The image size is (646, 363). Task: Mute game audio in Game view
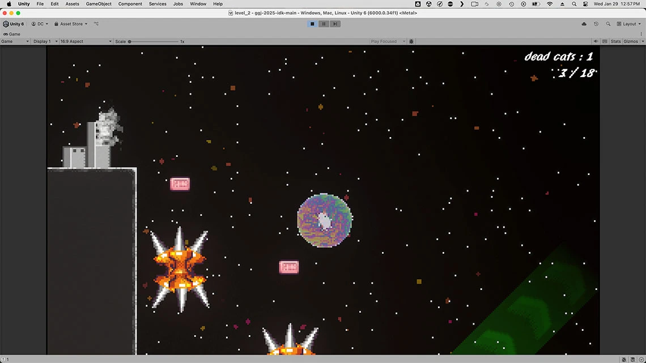[x=596, y=41]
